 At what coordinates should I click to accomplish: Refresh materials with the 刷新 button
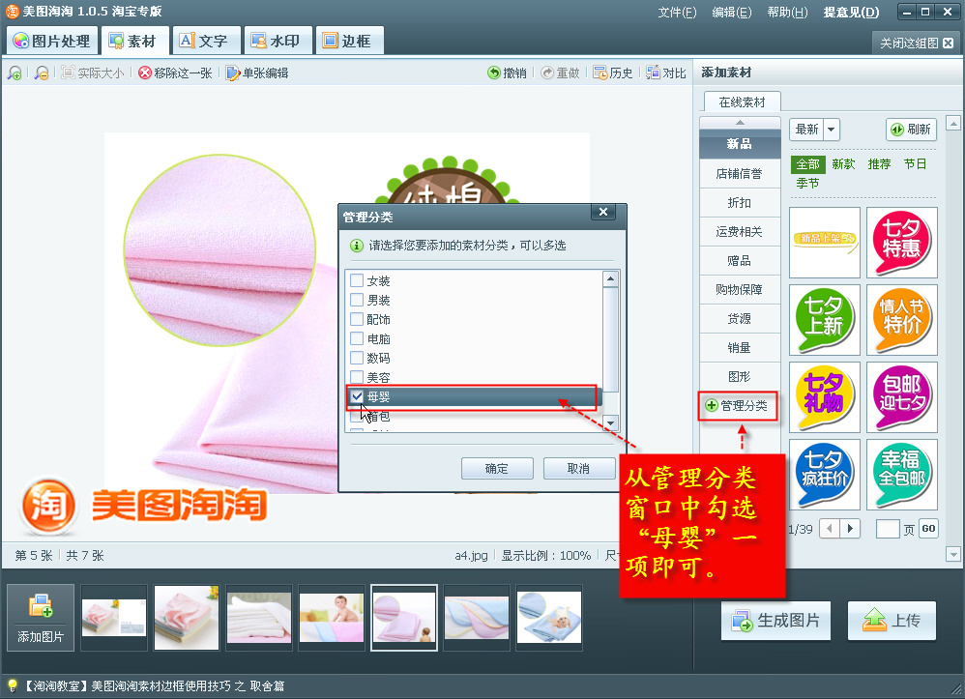pyautogui.click(x=911, y=130)
